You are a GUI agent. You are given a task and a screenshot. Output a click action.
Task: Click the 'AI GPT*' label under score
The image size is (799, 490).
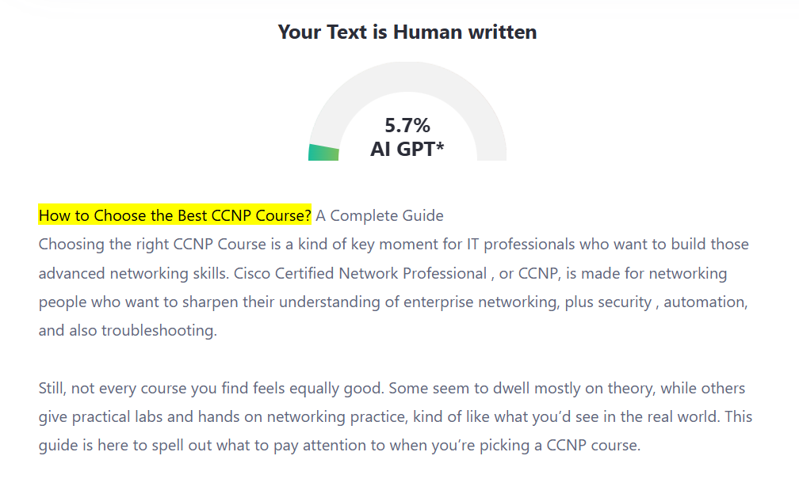[407, 149]
